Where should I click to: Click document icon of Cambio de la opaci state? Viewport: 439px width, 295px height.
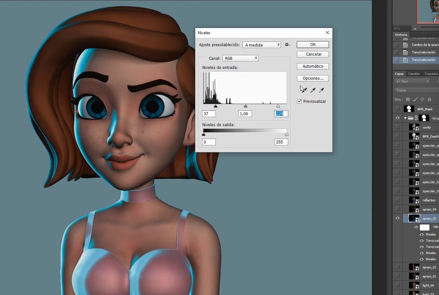click(405, 45)
